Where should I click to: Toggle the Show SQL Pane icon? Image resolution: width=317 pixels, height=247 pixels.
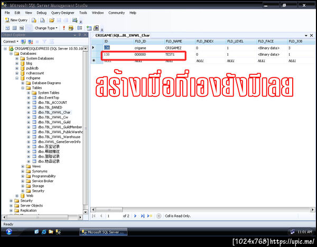tap(22, 28)
